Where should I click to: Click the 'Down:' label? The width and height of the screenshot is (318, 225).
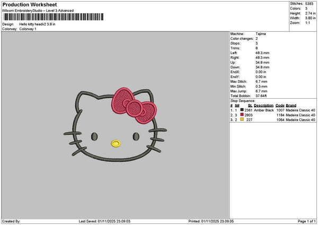pyautogui.click(x=235, y=67)
